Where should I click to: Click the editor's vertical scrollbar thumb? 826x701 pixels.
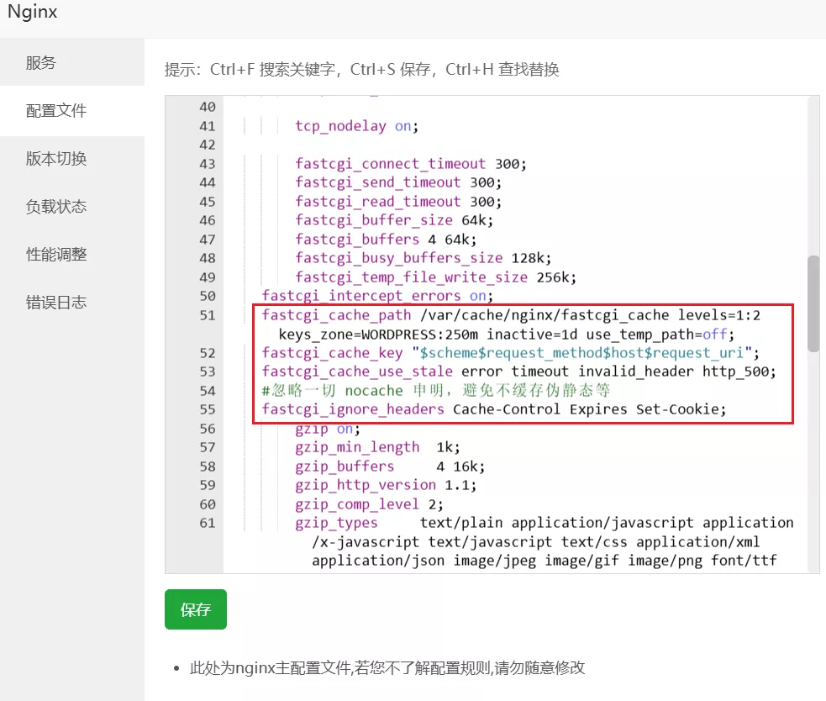(x=813, y=303)
